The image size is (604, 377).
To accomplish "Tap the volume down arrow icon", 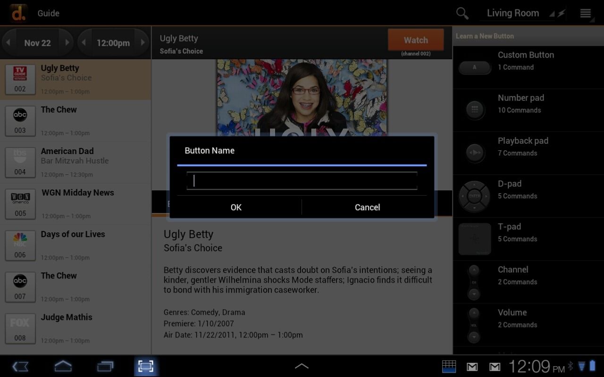I will pyautogui.click(x=473, y=336).
